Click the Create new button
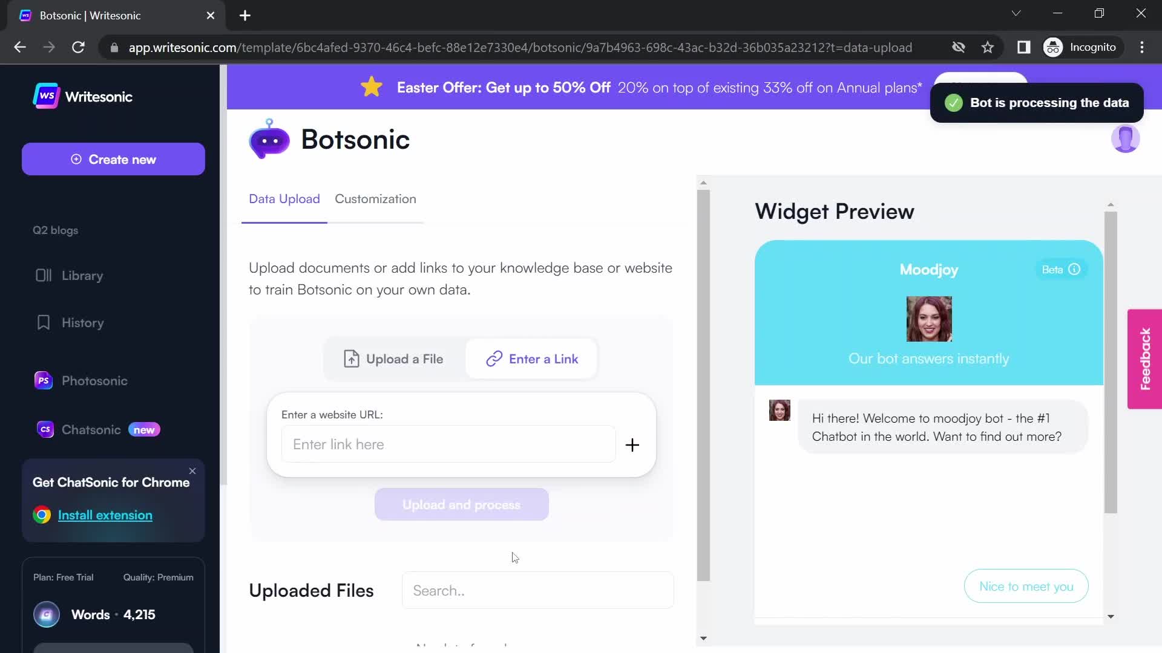The image size is (1162, 653). (113, 160)
